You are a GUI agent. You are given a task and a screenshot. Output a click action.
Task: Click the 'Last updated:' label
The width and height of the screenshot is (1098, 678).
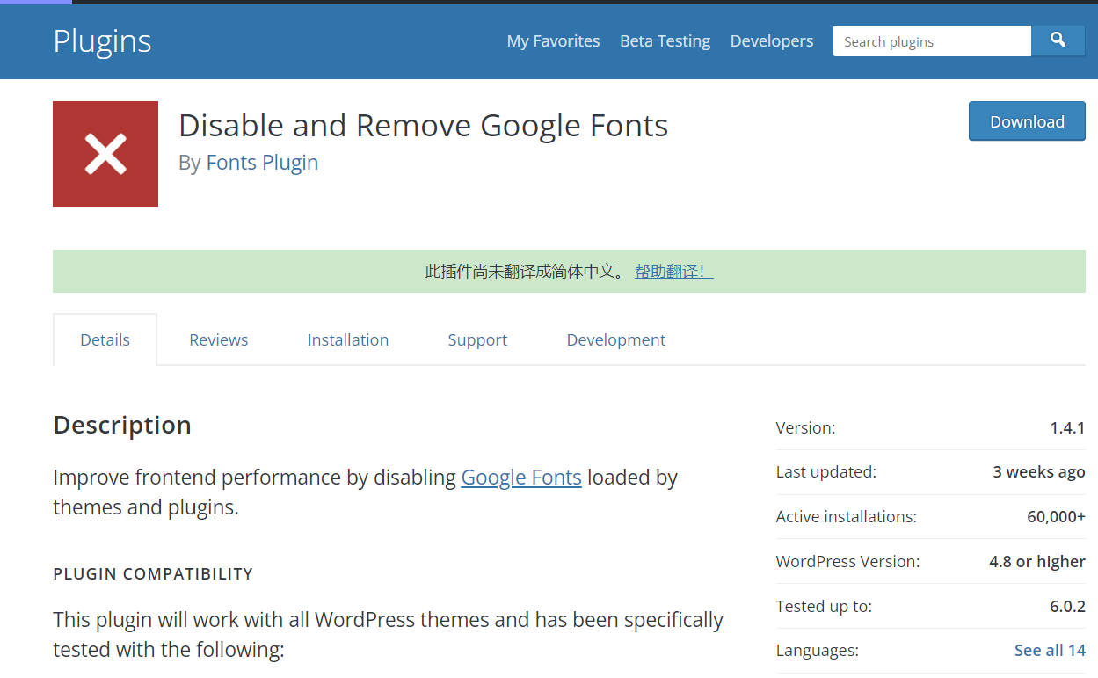(x=825, y=472)
